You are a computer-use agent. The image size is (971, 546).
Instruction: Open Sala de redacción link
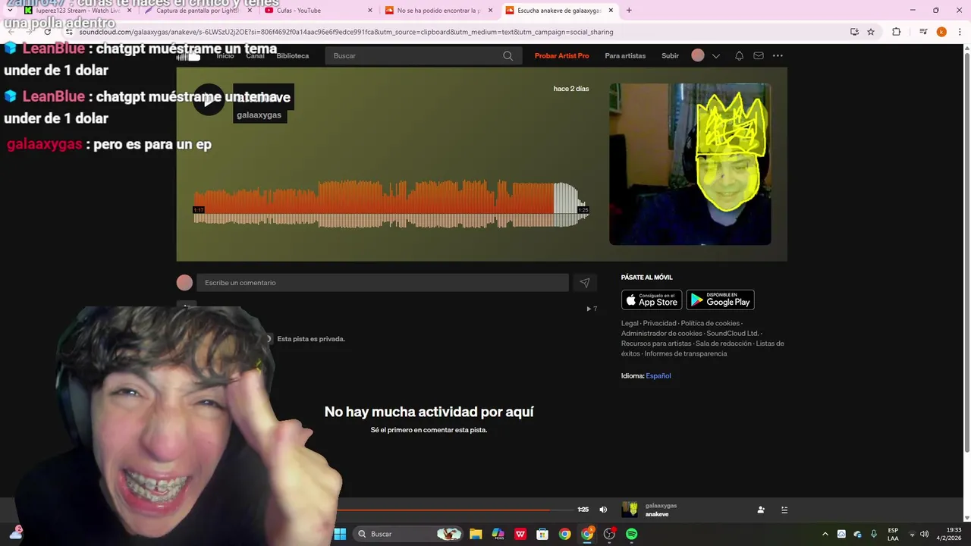pos(724,344)
